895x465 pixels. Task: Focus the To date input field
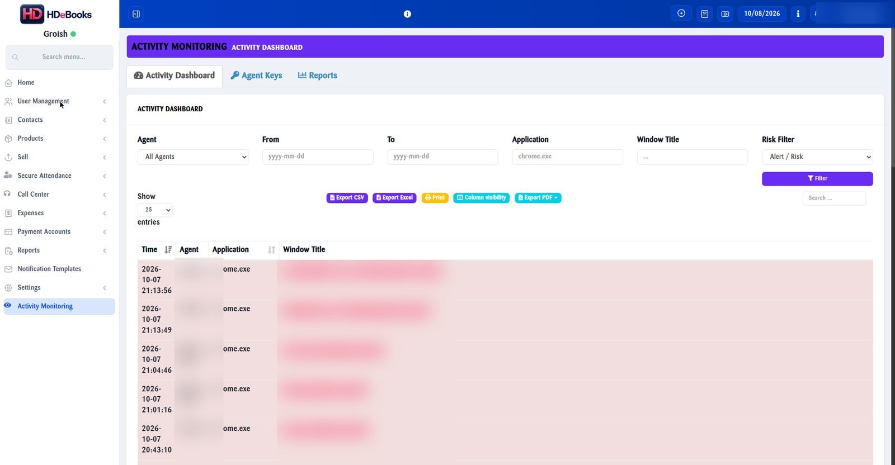[442, 157]
